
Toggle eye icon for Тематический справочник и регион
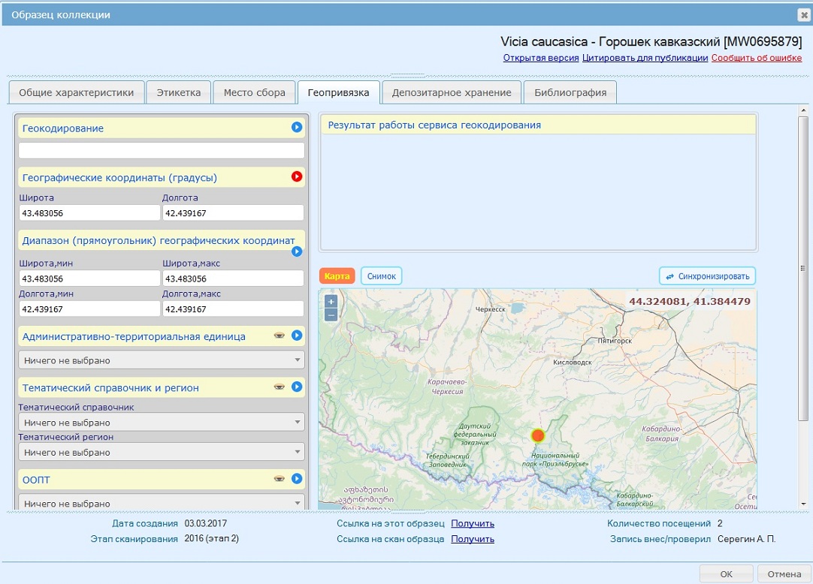tap(279, 387)
